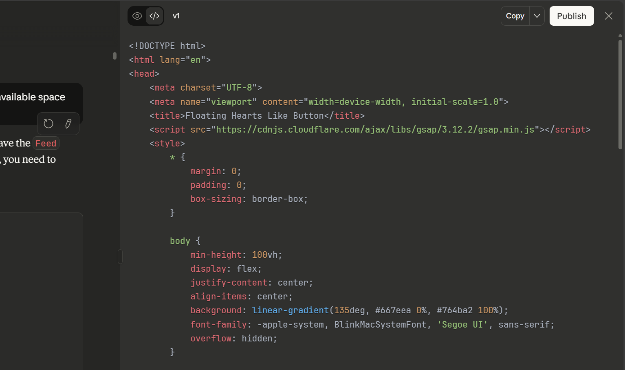The height and width of the screenshot is (370, 625).
Task: Click the Publish button
Action: (x=571, y=16)
